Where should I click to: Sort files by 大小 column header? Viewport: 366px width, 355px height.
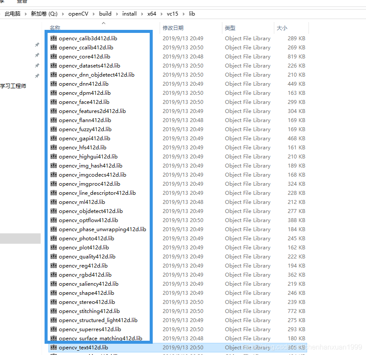point(282,28)
